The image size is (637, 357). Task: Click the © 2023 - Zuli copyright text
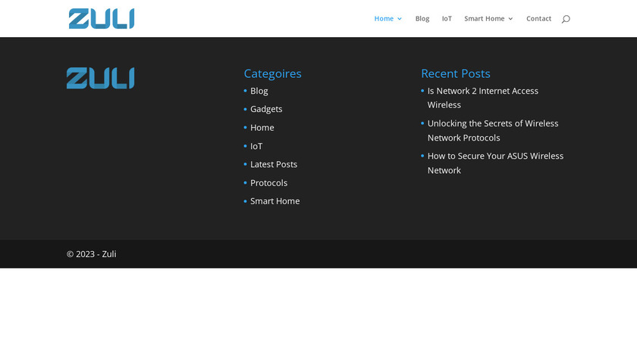(x=91, y=254)
